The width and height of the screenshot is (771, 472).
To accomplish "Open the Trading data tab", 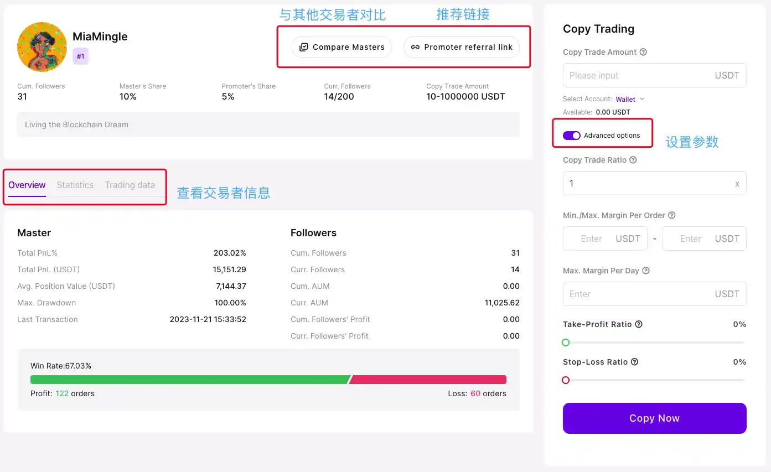I will (130, 185).
